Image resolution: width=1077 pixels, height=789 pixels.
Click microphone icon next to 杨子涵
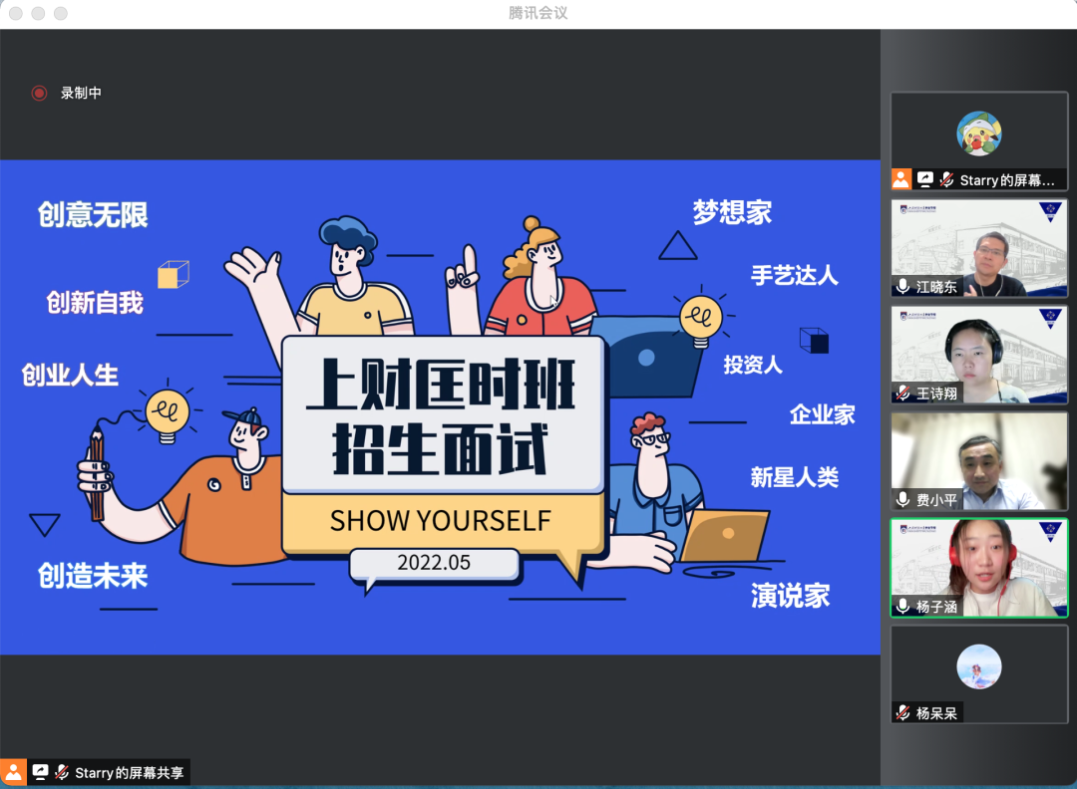pos(902,606)
